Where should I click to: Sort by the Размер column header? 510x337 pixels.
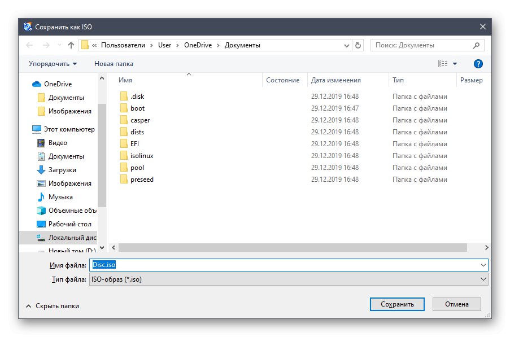[x=471, y=80]
